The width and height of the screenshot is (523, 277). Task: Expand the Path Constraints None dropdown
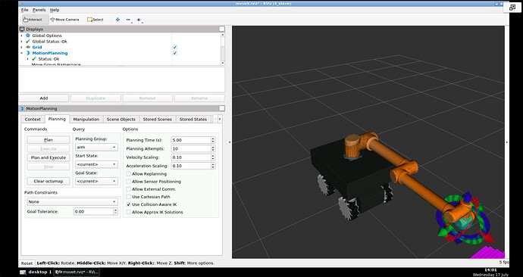click(x=72, y=202)
